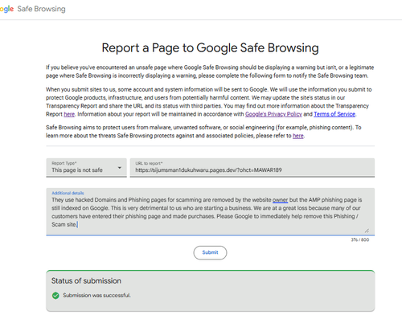
Task: Focus the URL to report field
Action: click(252, 168)
